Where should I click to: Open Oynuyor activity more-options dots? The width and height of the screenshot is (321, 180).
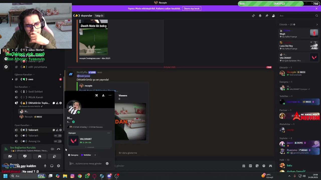(109, 133)
